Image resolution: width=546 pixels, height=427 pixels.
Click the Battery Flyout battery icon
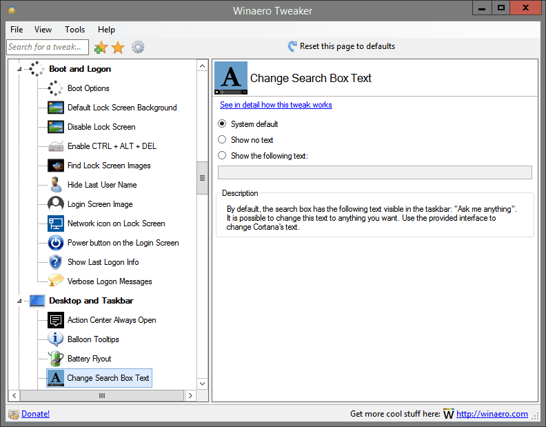(x=56, y=358)
